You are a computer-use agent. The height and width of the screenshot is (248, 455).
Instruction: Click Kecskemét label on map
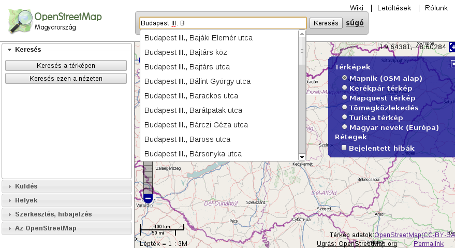303,164
